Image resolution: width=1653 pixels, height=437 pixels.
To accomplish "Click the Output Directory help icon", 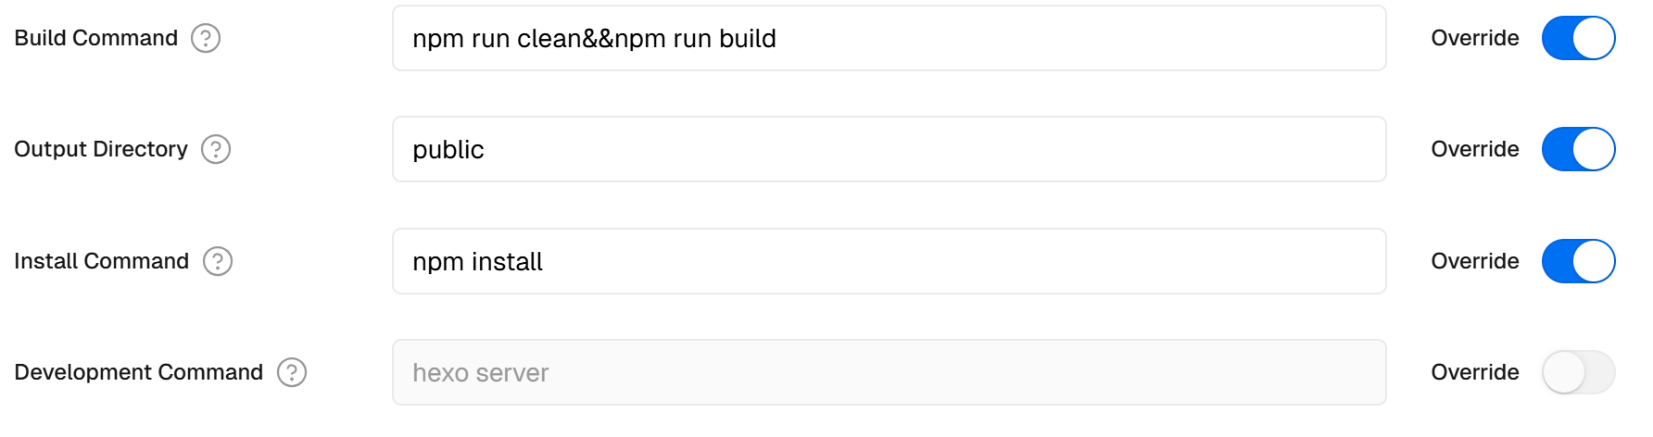I will [216, 149].
